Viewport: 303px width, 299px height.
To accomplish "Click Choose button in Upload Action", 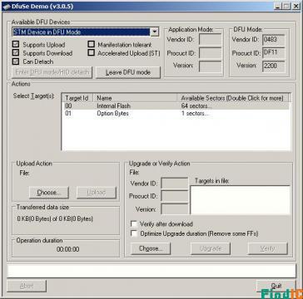I will [49, 193].
